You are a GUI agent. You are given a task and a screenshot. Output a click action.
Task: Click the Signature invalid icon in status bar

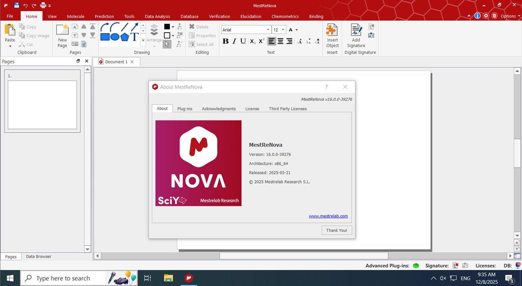click(x=455, y=266)
